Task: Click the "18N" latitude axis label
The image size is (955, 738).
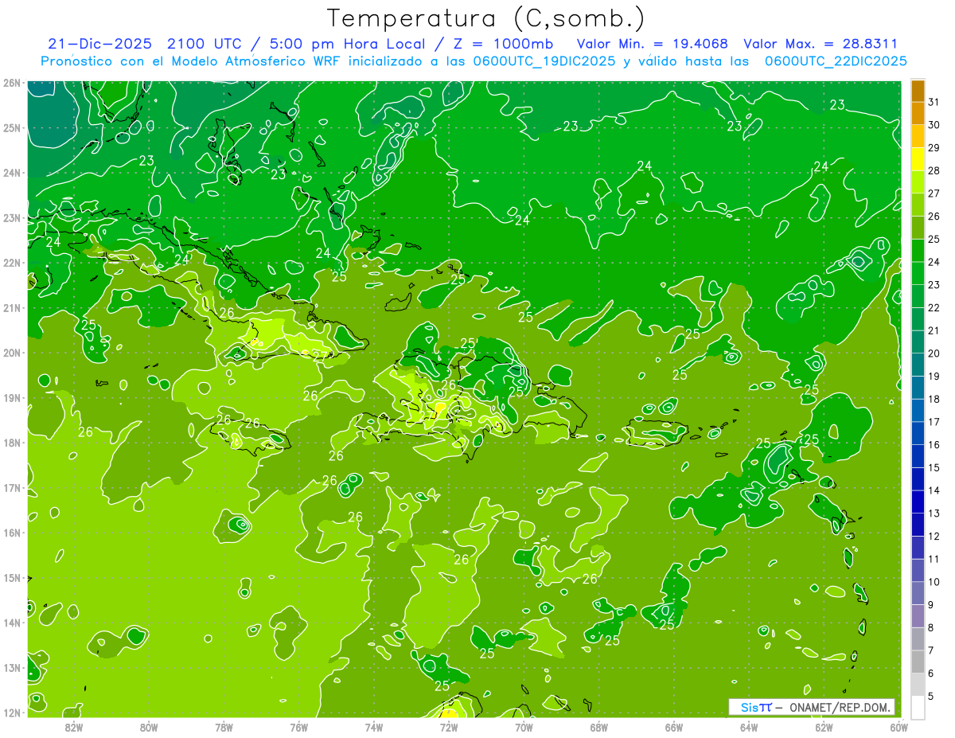Action: coord(11,443)
